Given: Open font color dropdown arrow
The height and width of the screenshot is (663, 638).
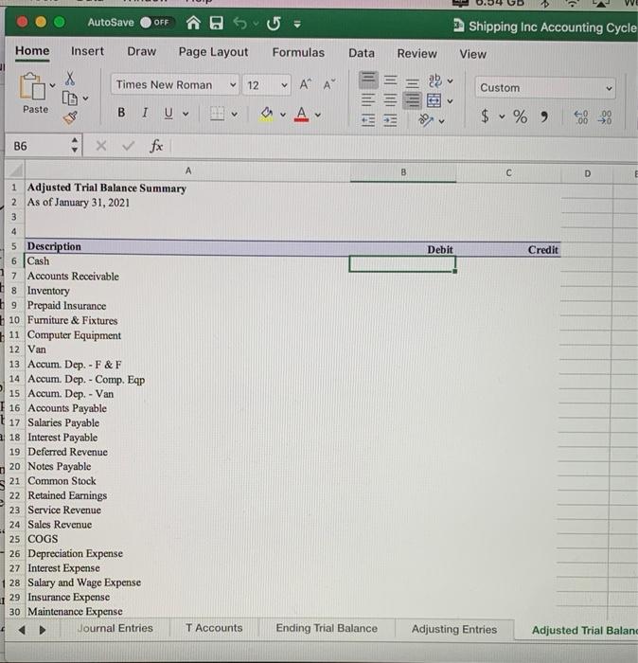Looking at the screenshot, I should [x=318, y=115].
